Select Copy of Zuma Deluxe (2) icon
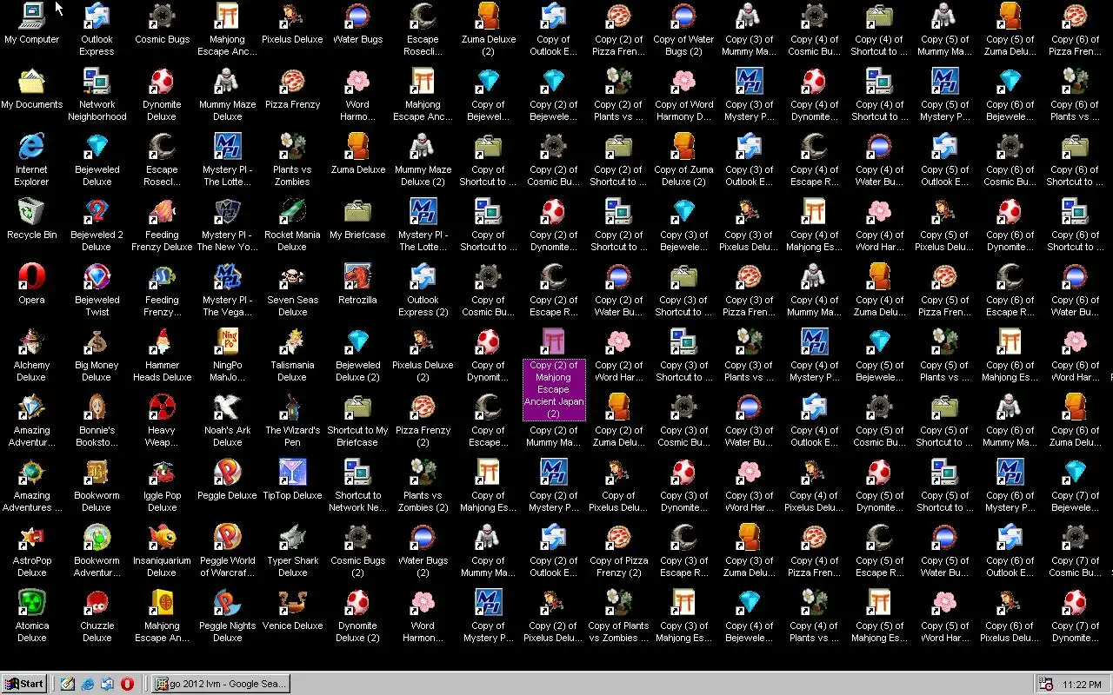 click(684, 161)
